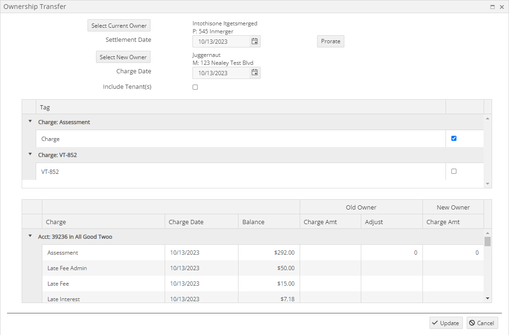Open the Charge Date calendar picker
Image resolution: width=509 pixels, height=335 pixels.
click(254, 72)
